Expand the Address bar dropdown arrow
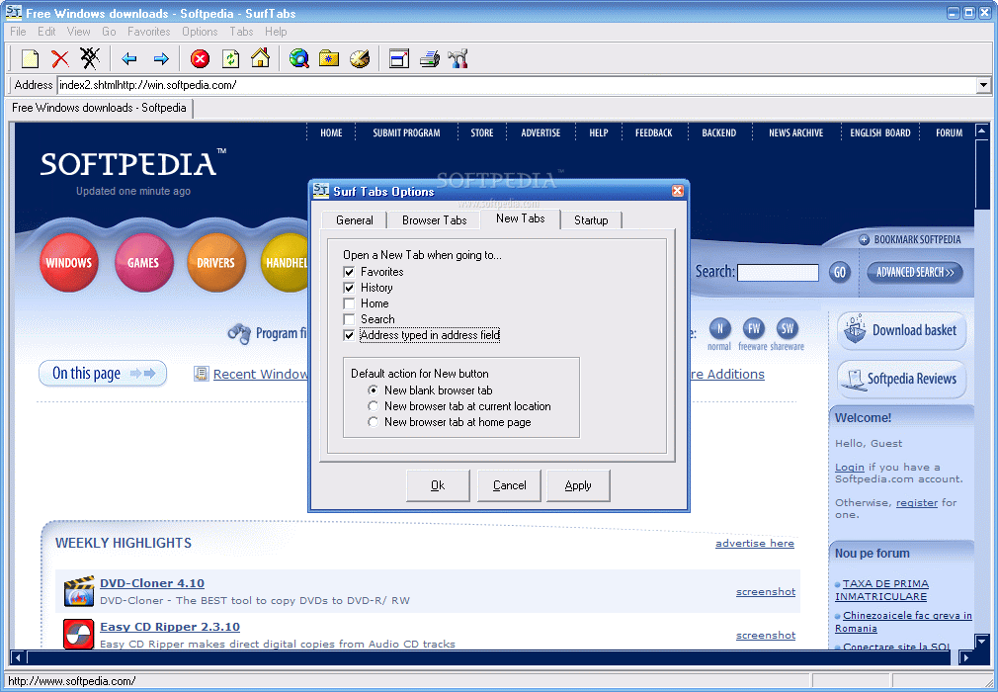This screenshot has width=998, height=692. (984, 85)
